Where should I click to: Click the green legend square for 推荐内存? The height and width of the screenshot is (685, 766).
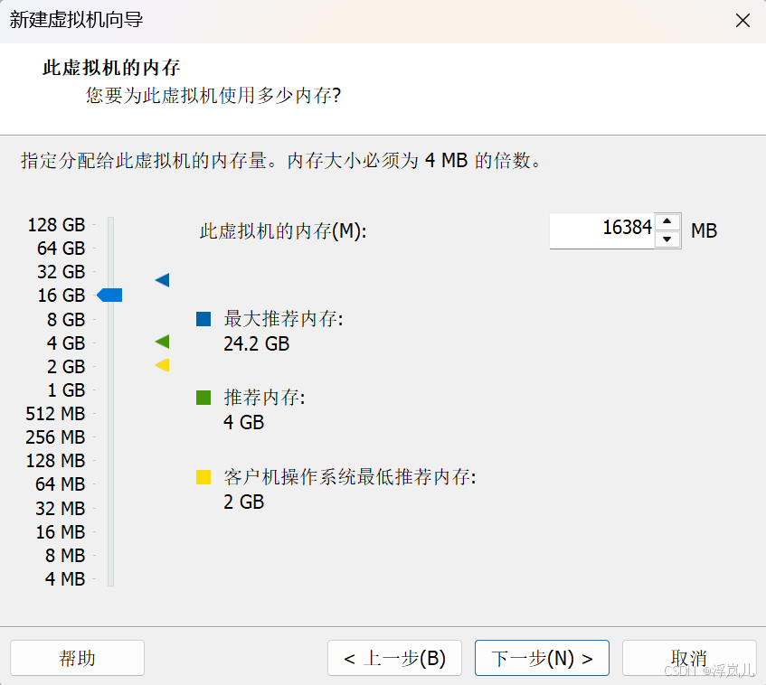[203, 398]
